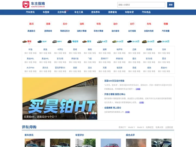
Task: Click the 哈弗大狗 tag link
Action: 159,127
